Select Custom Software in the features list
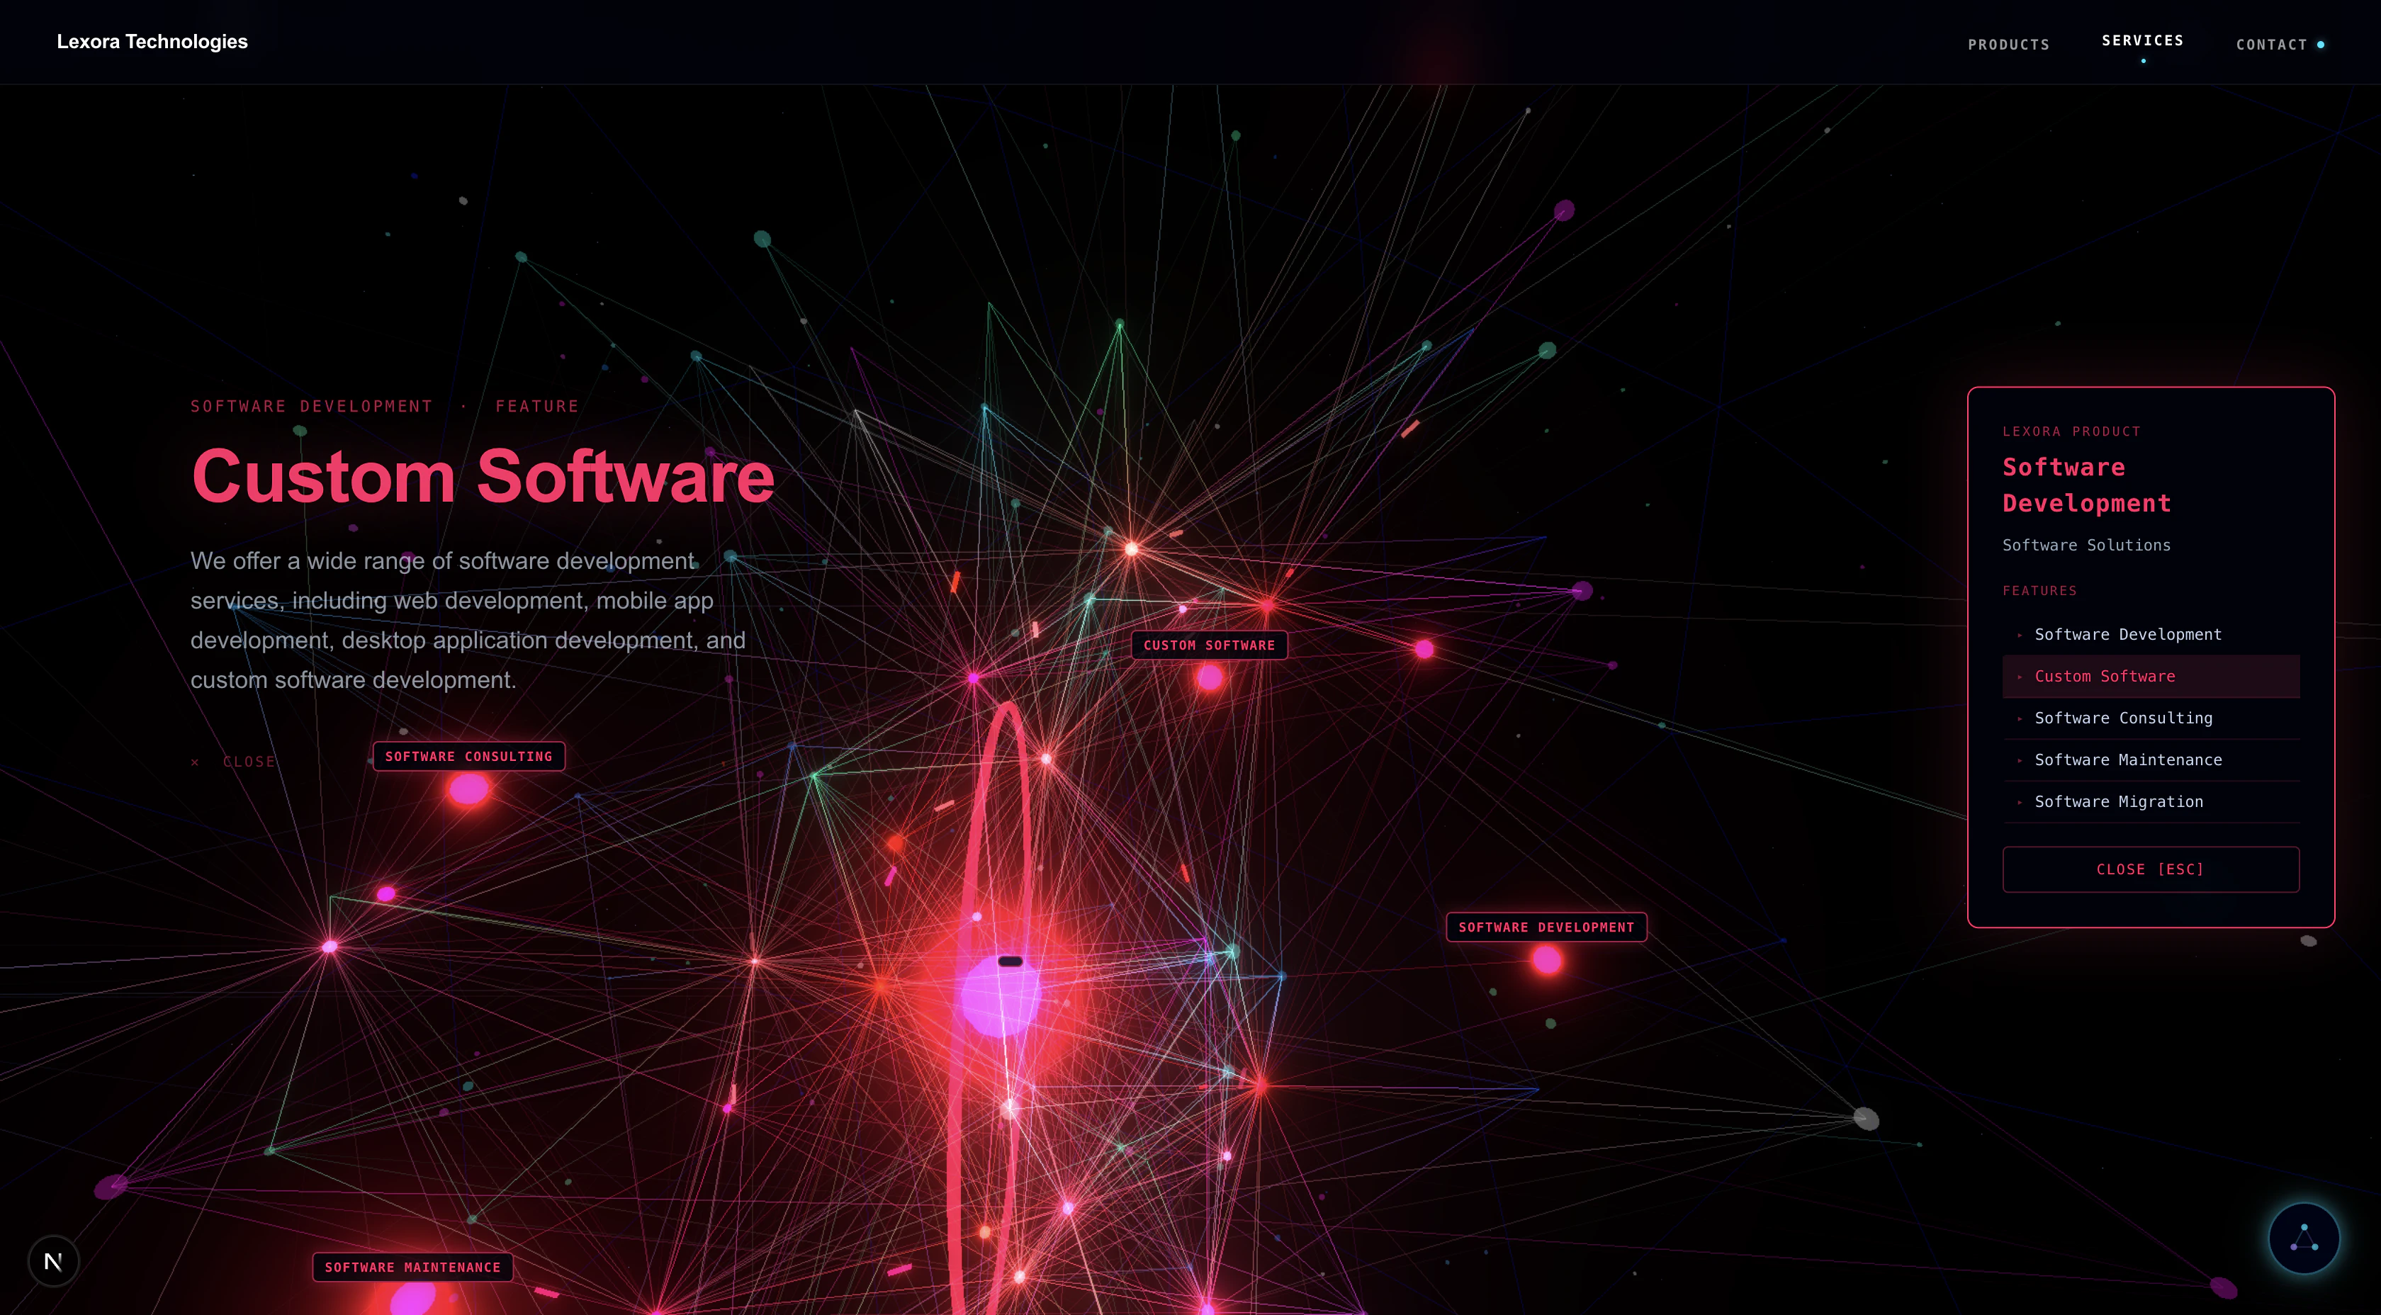The width and height of the screenshot is (2381, 1315). pos(2150,675)
